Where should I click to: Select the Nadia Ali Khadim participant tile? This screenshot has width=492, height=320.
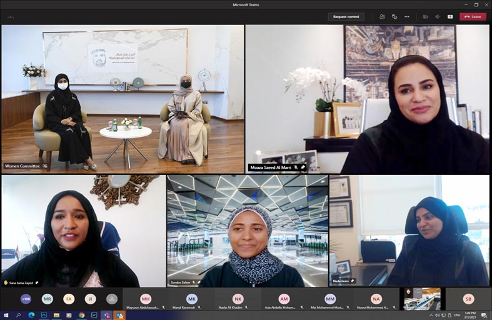pyautogui.click(x=238, y=299)
